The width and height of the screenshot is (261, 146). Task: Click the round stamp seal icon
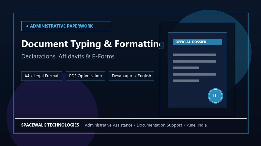tap(215, 96)
